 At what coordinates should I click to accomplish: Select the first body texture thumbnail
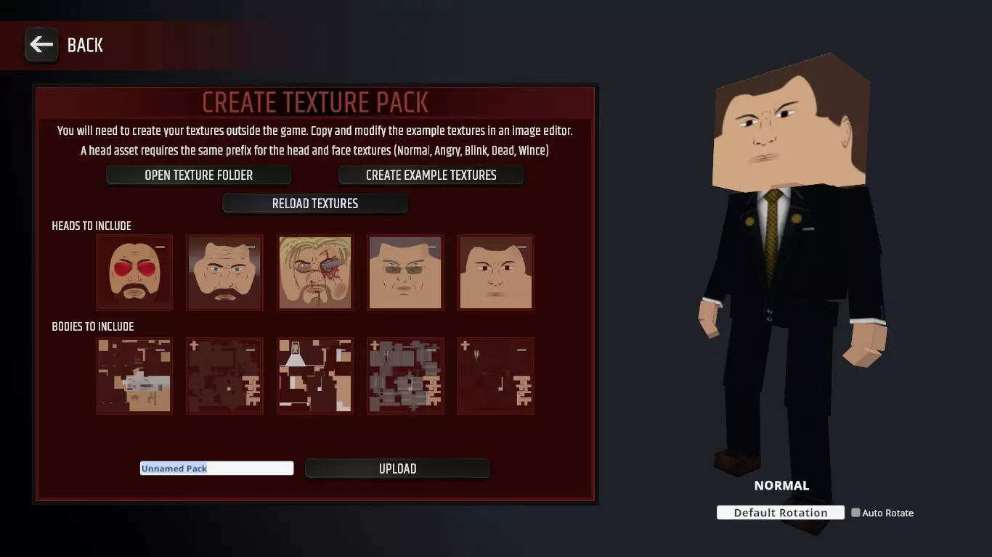pos(134,376)
